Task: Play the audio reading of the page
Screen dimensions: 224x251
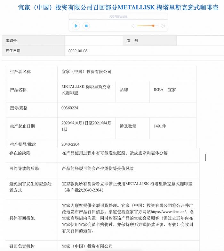Action: (76, 26)
